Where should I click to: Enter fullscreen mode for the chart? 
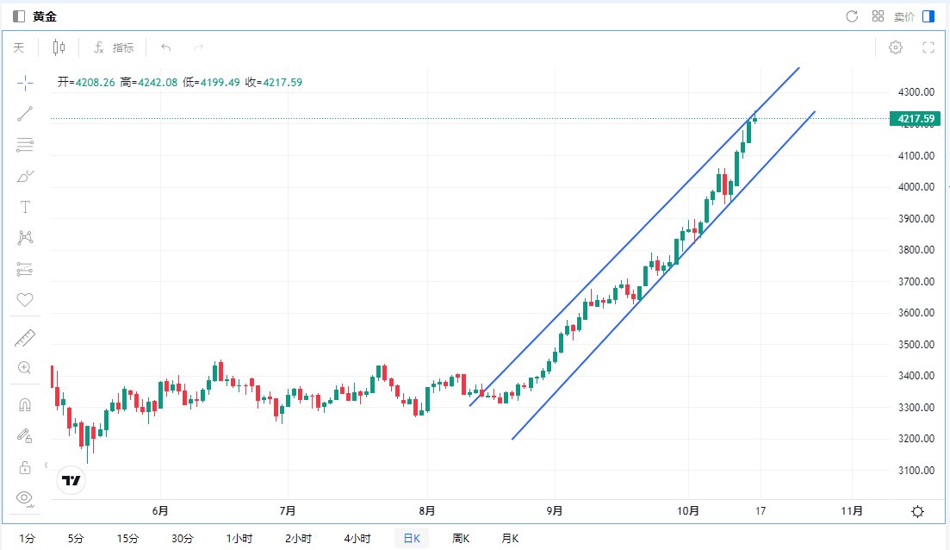pyautogui.click(x=928, y=47)
